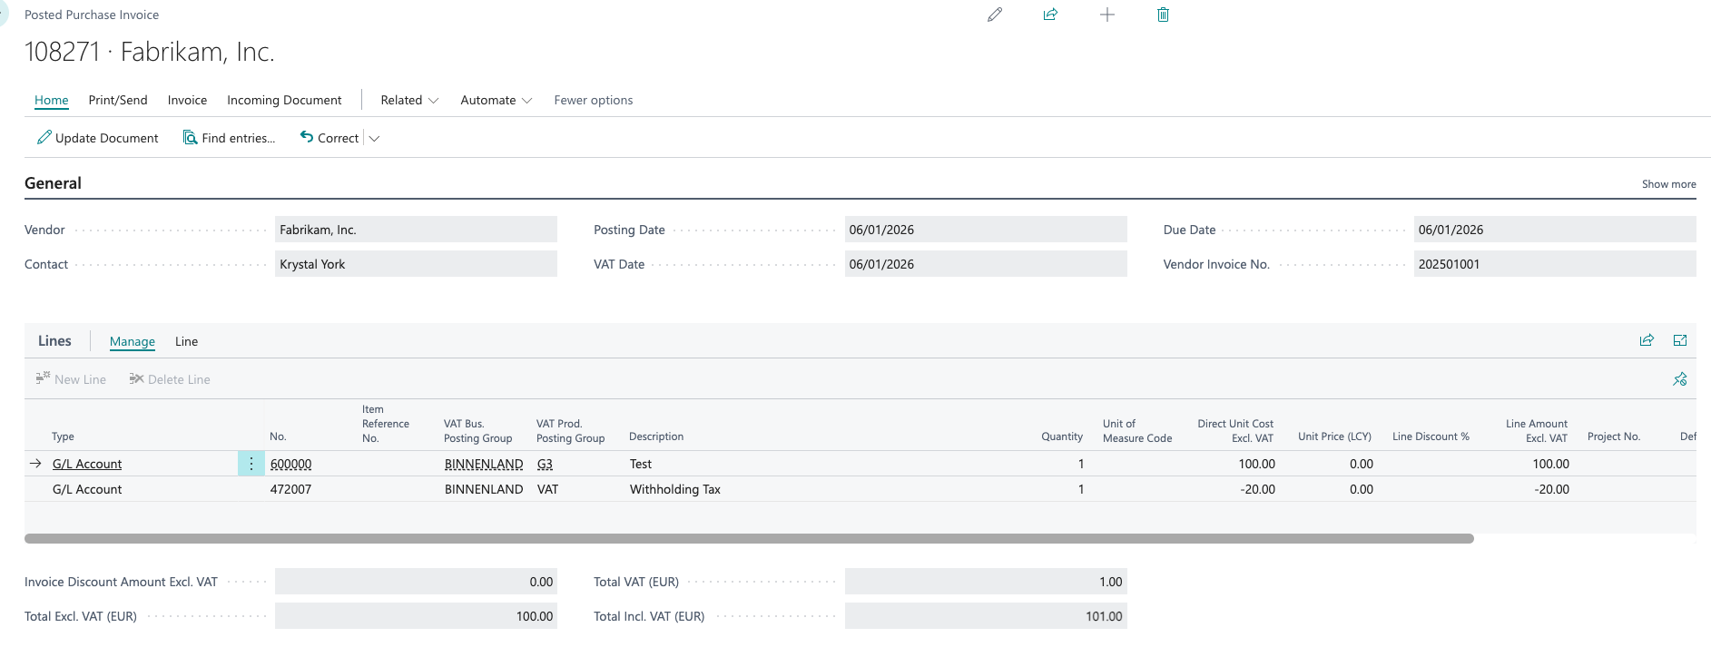The width and height of the screenshot is (1711, 657).
Task: Click the page title 108271 Fabrikam, Inc.
Action: click(x=150, y=52)
